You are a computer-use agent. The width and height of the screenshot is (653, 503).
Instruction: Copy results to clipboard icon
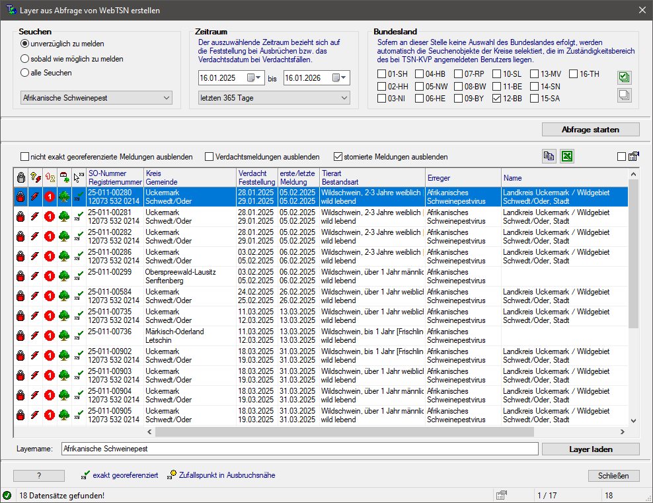pos(549,156)
